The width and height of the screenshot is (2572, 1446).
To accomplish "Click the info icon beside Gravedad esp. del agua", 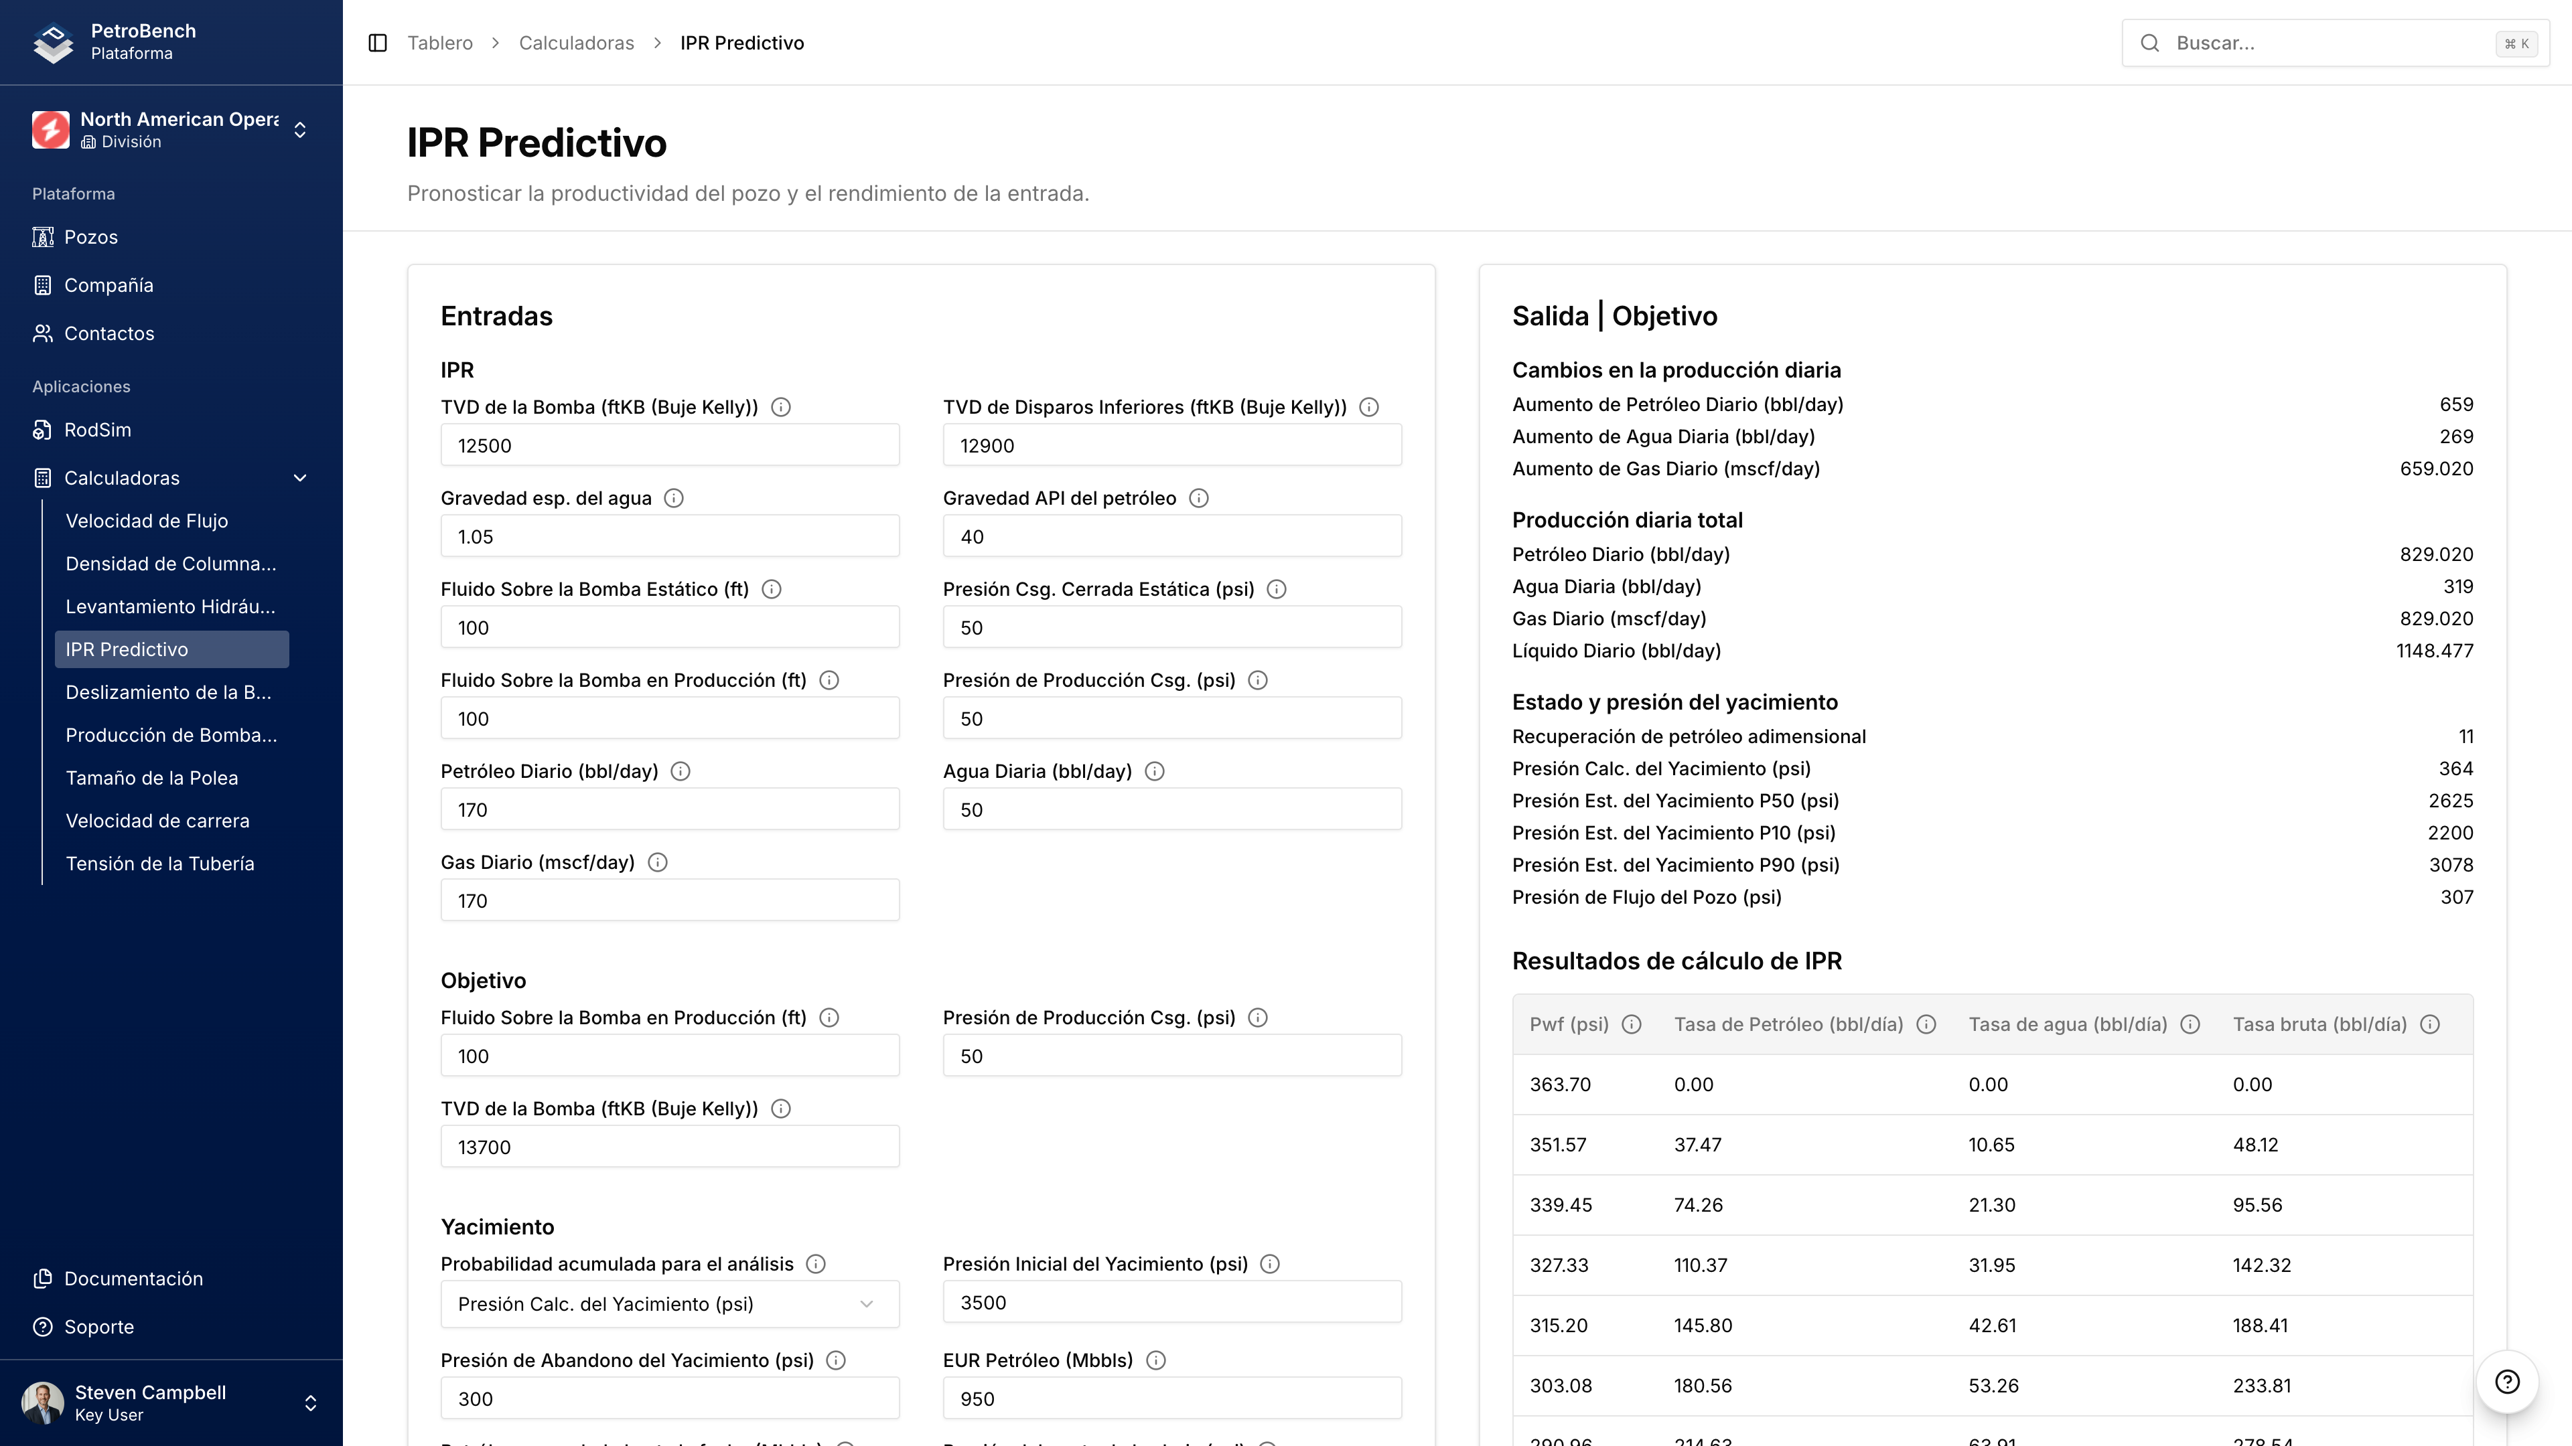I will [x=674, y=498].
